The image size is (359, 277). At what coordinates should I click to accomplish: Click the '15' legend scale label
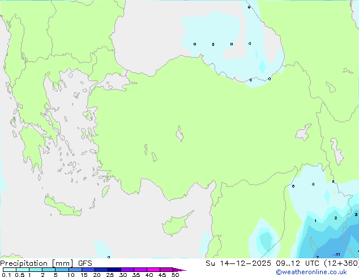84,275
